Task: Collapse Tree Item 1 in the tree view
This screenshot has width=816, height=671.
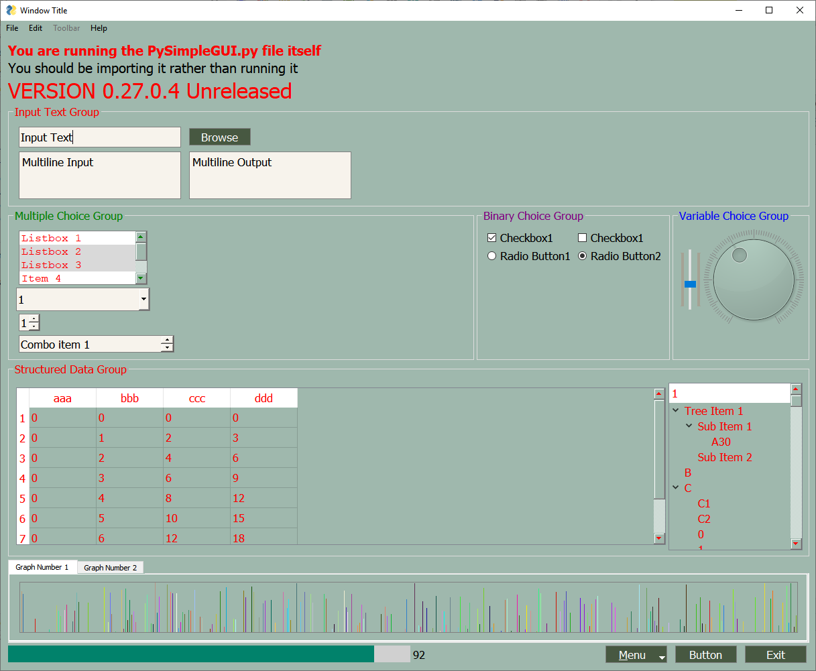Action: [676, 410]
